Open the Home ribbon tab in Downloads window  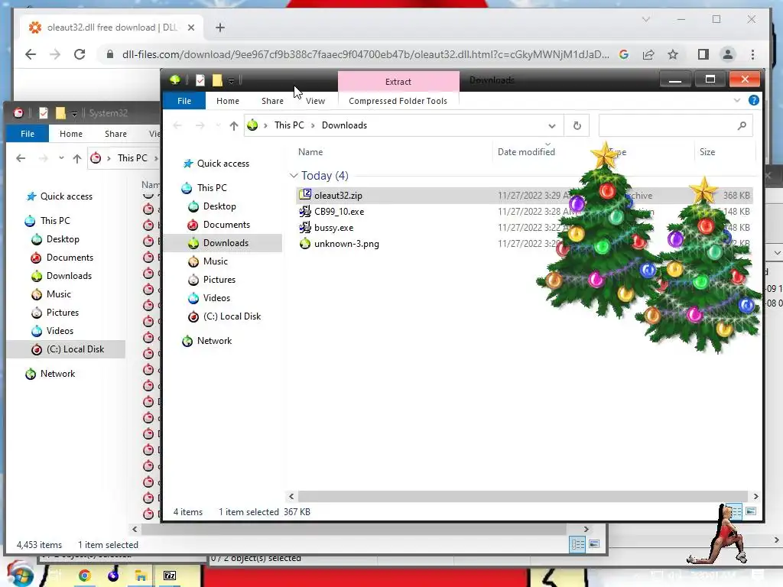(x=228, y=101)
